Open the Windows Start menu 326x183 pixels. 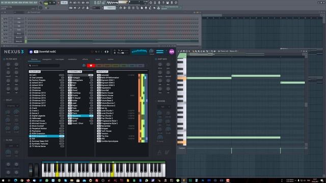(3, 180)
